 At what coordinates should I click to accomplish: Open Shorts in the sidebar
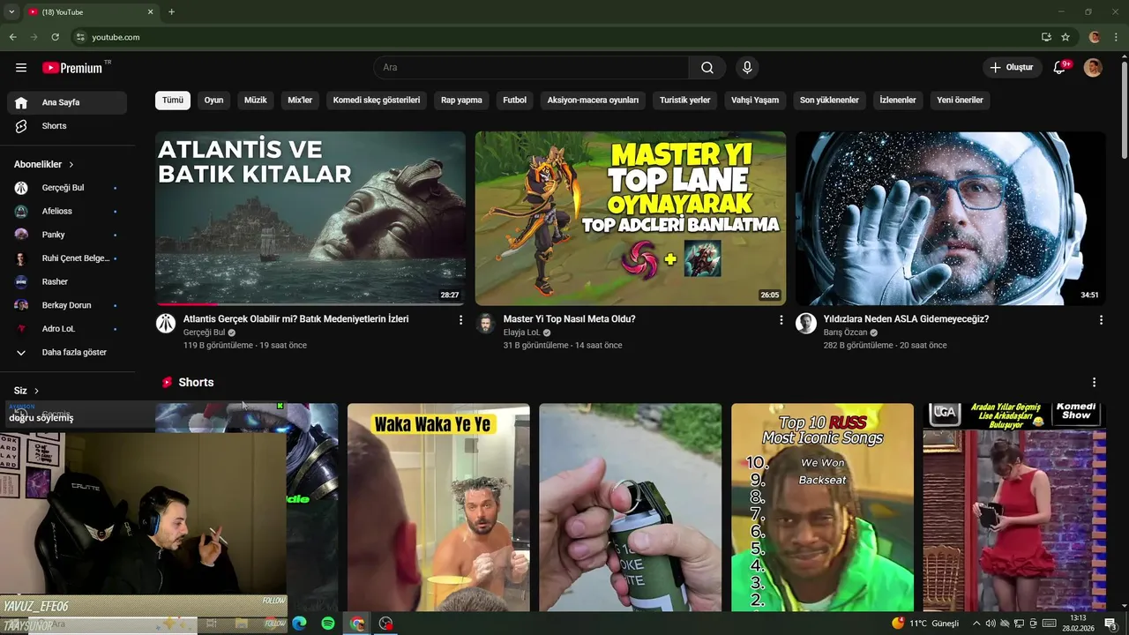tap(67, 126)
